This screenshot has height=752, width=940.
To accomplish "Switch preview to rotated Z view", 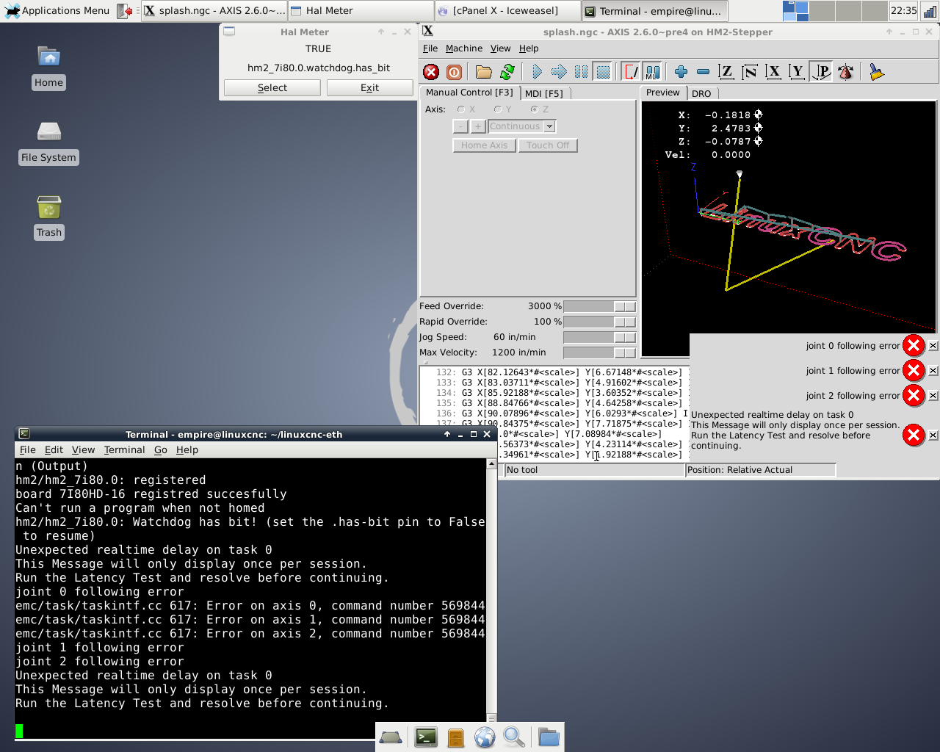I will click(750, 72).
